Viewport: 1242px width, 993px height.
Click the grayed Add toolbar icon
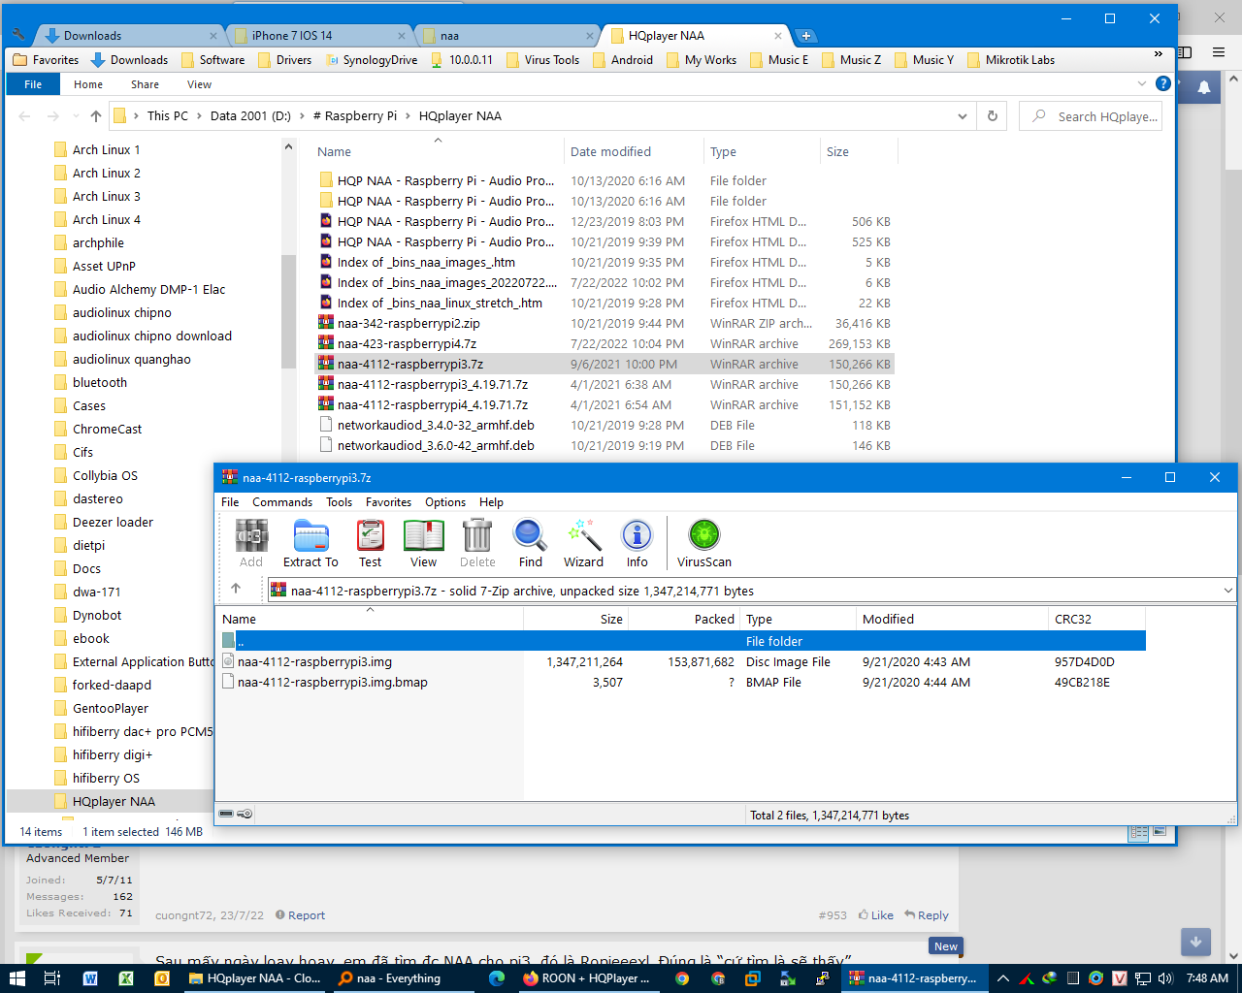coord(251,543)
